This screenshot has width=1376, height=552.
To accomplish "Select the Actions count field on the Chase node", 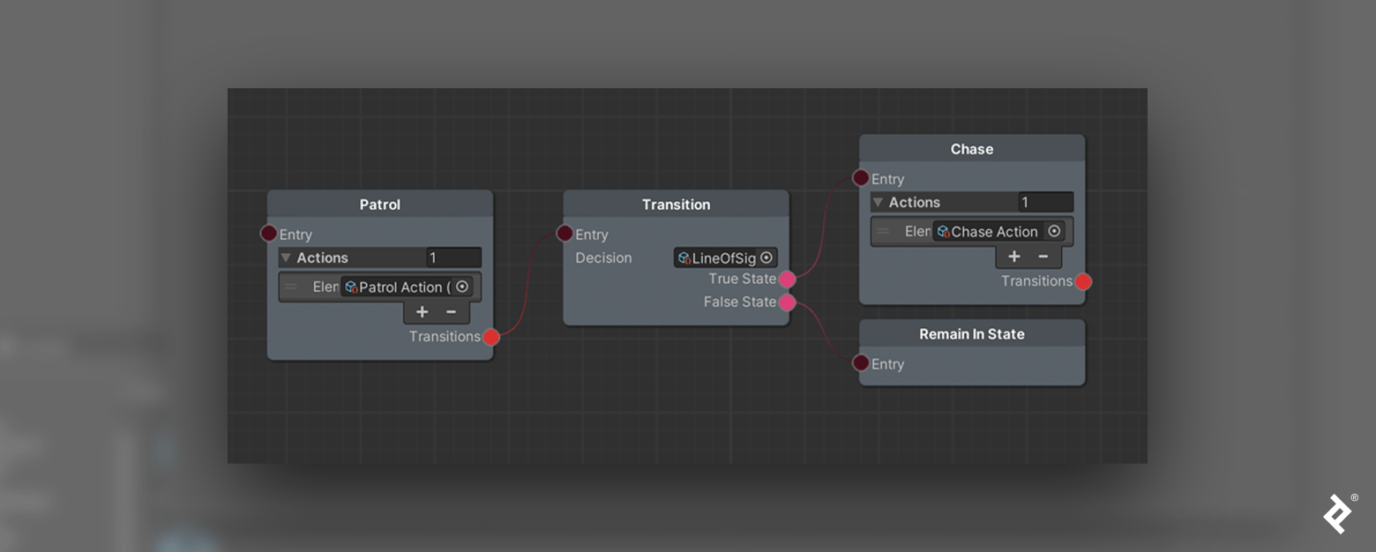I will coord(1046,202).
